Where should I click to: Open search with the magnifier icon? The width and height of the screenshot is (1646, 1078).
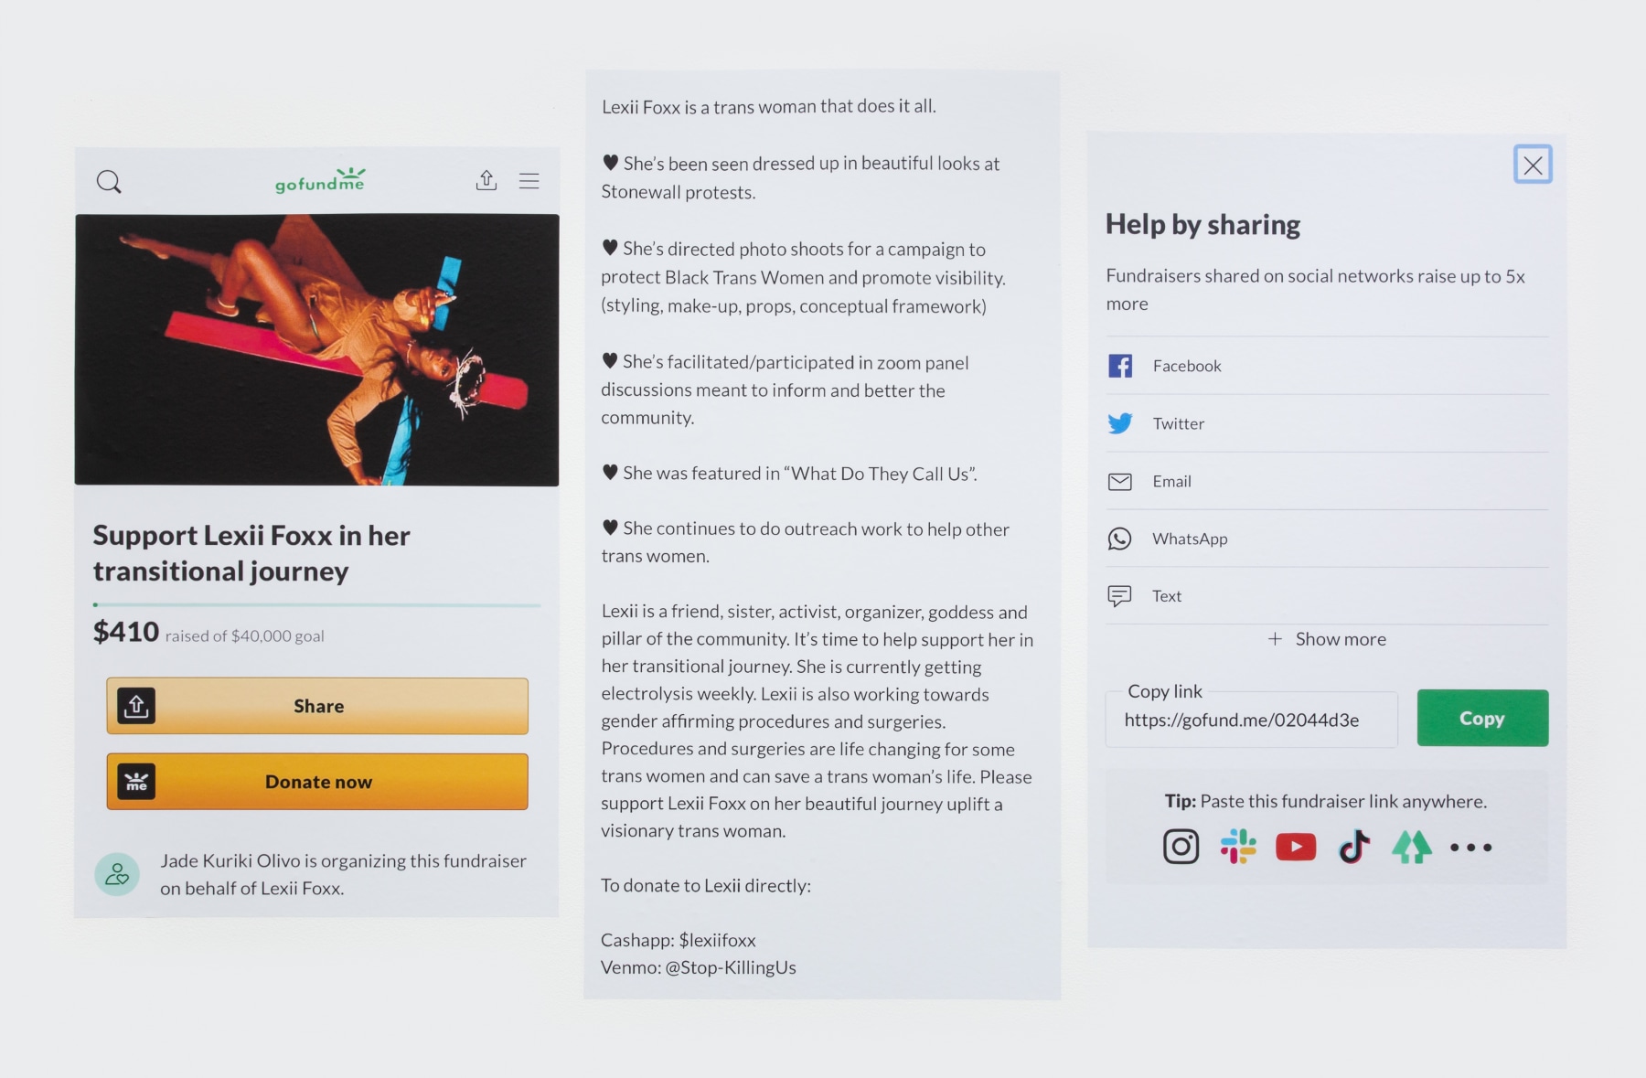[109, 181]
